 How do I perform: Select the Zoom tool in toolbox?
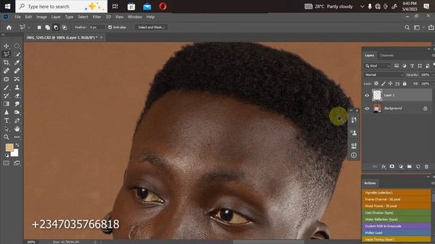[6, 137]
